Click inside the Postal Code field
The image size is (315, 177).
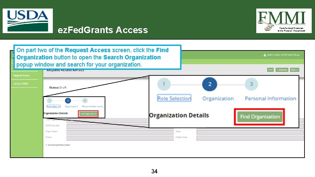250,138
